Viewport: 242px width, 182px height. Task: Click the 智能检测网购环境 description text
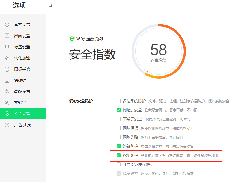click(167, 128)
